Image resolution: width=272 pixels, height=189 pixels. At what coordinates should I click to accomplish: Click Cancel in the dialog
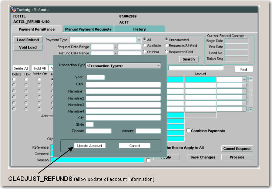[135, 146]
